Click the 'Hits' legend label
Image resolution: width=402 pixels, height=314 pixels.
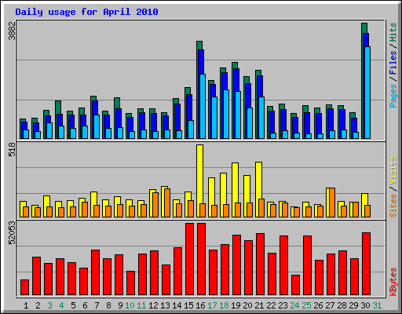tap(393, 33)
